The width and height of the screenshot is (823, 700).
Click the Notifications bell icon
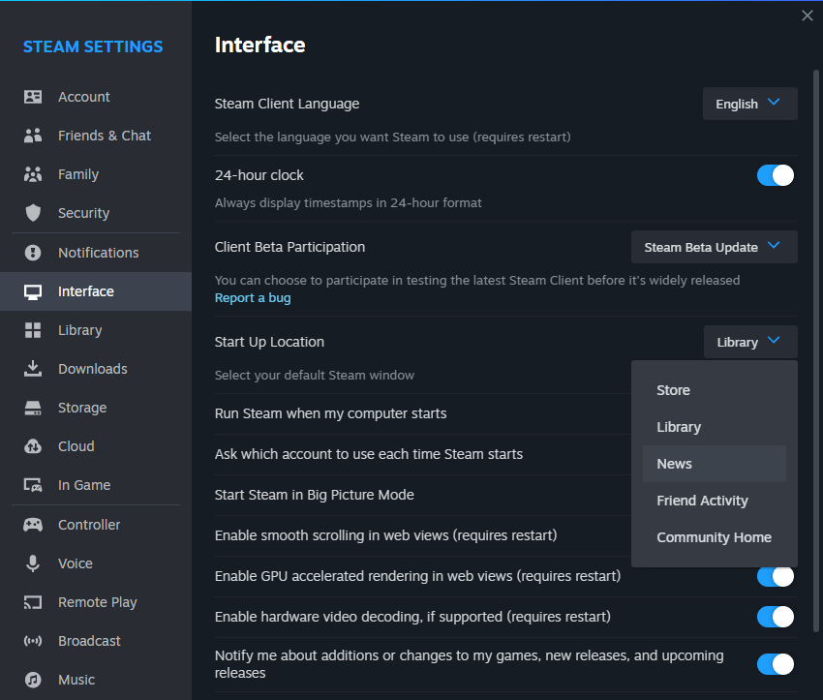[x=33, y=253]
